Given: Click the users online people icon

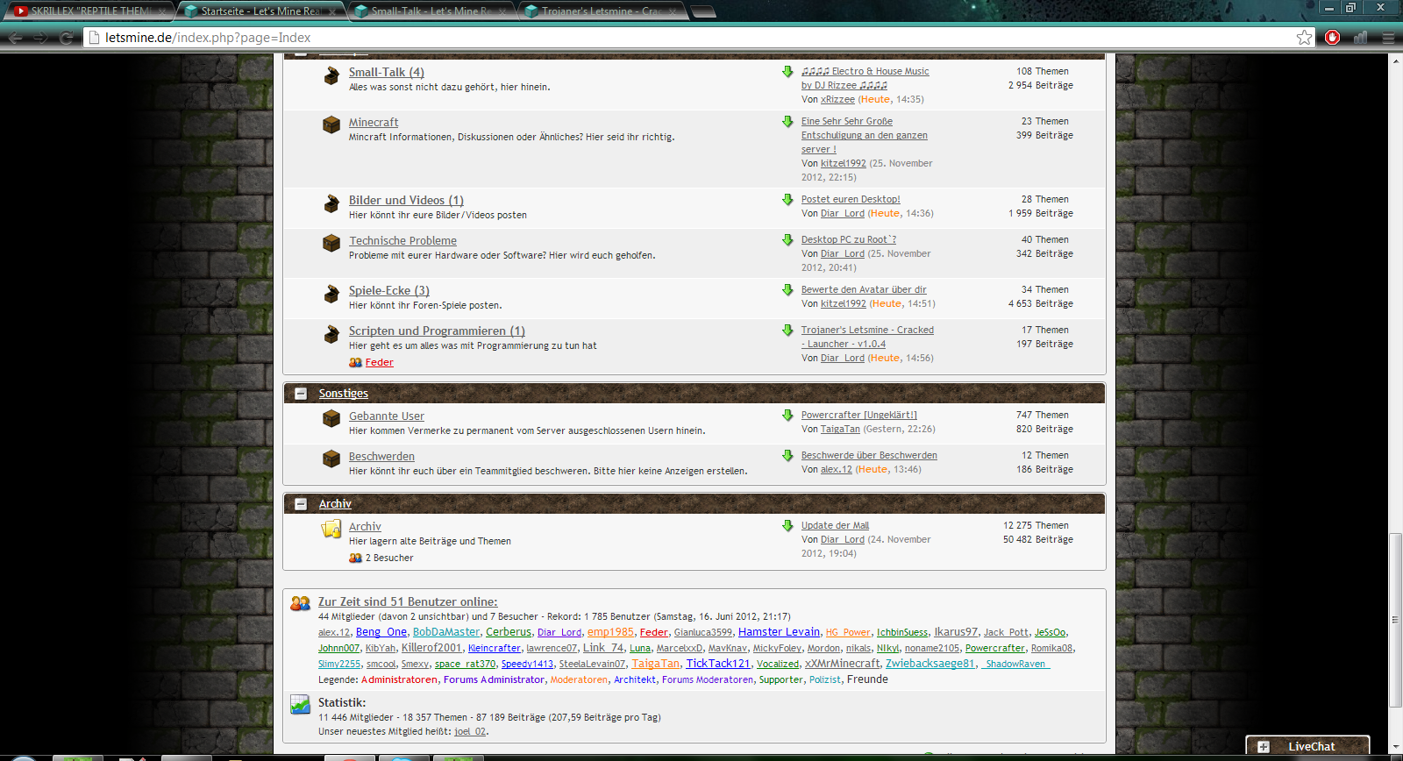Looking at the screenshot, I should click(300, 603).
